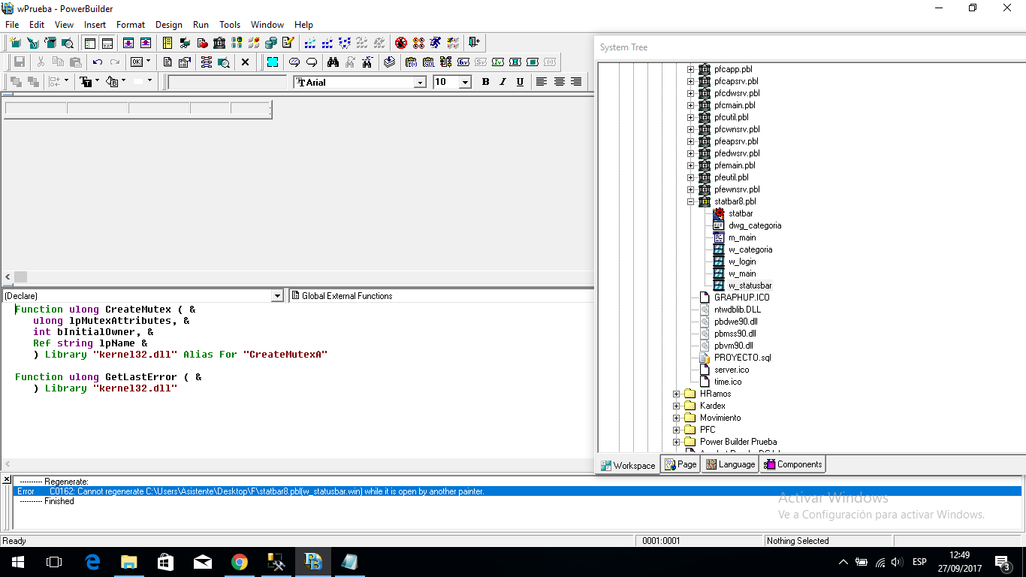Click the Exit door icon in toolbar
This screenshot has height=577, width=1026.
click(x=473, y=42)
